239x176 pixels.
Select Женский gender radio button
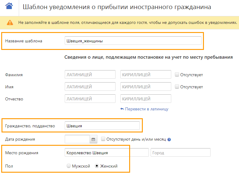(97, 166)
